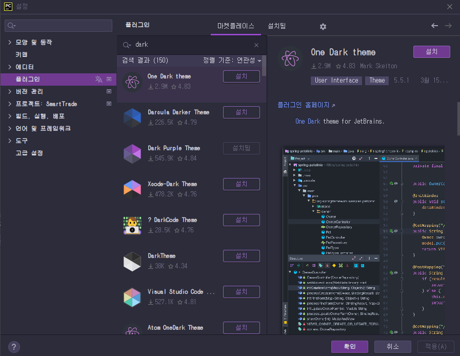
Task: Click the Visual Studio Code theme icon
Action: pos(132,298)
